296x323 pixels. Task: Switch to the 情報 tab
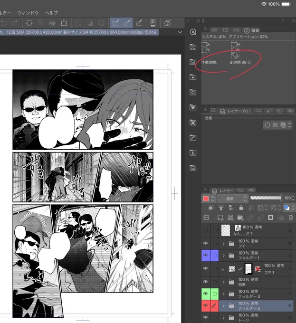251,30
